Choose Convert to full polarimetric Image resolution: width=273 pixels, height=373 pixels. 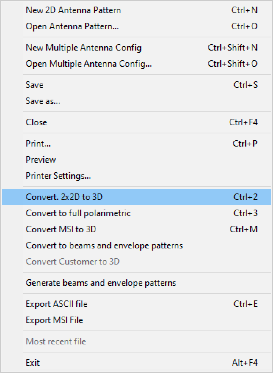[x=78, y=213]
